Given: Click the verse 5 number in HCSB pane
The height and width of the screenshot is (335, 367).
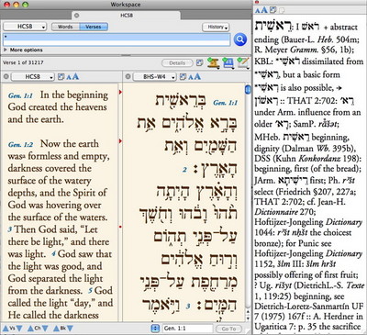Looking at the screenshot, I should [x=91, y=291].
